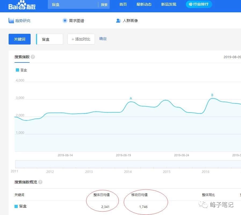Switch to the 趋势研究 tab
Screen dimensions: 241x215
pyautogui.click(x=23, y=21)
